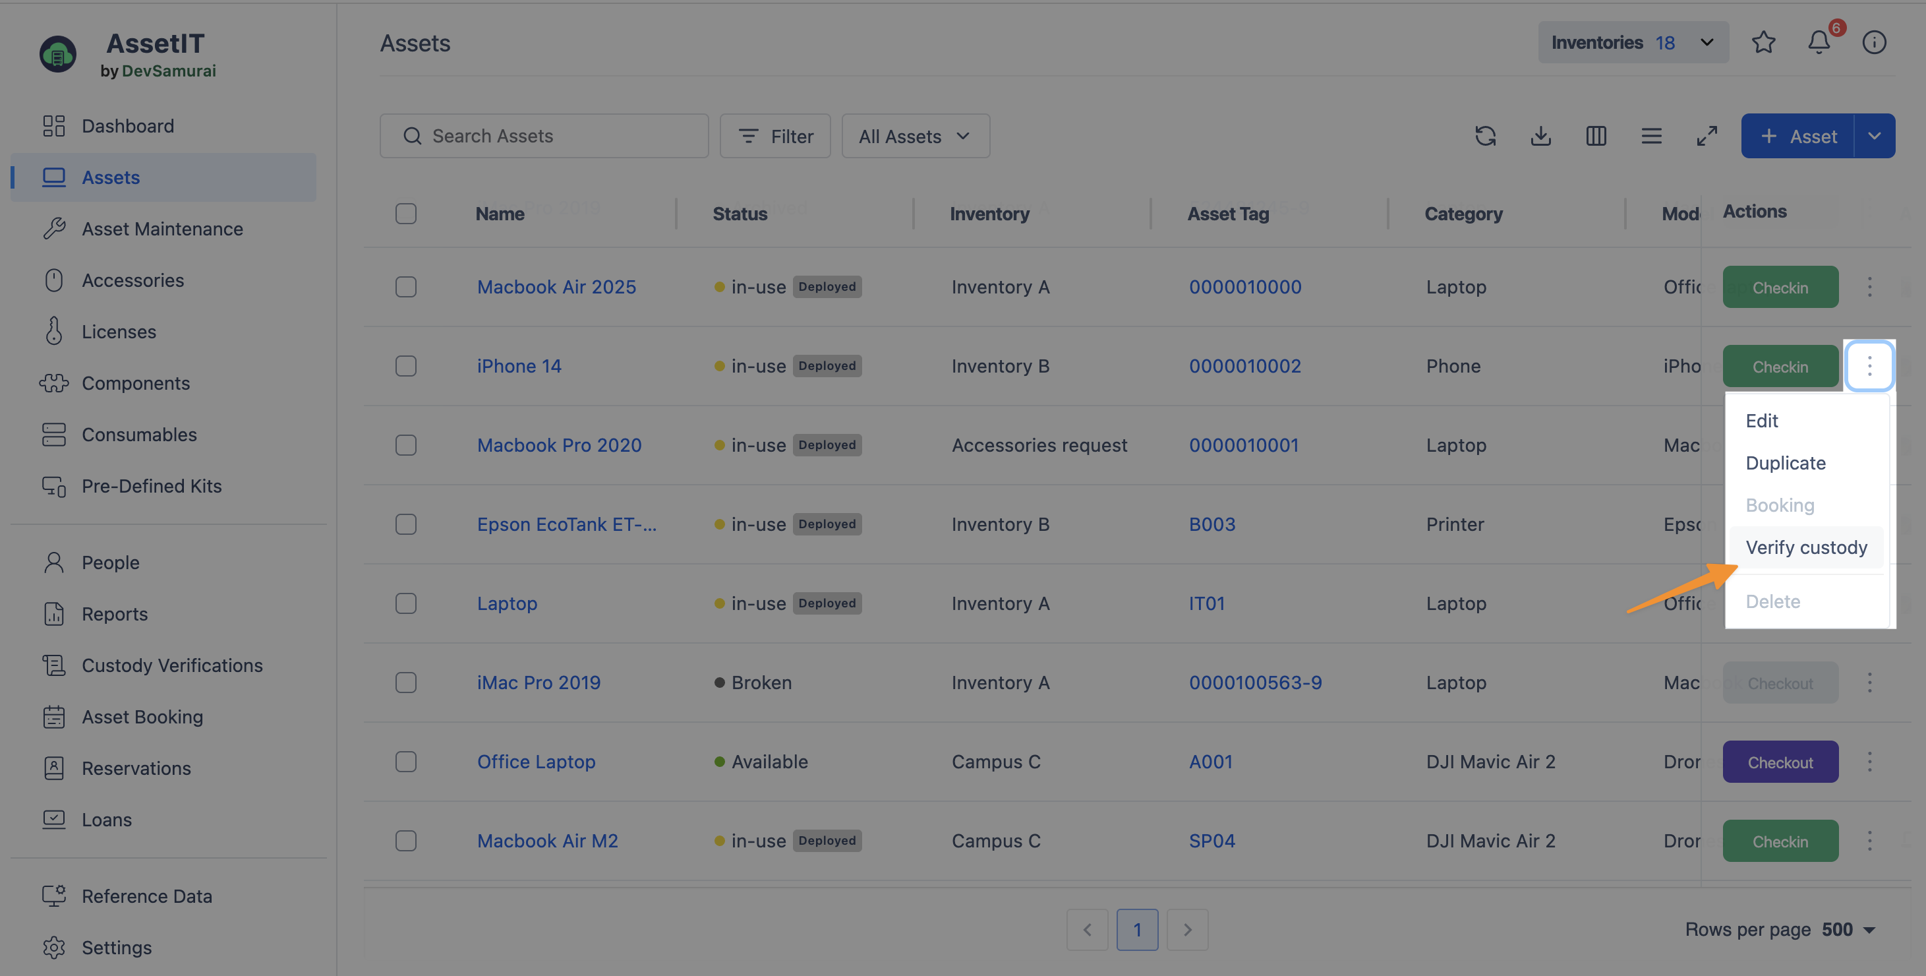Viewport: 1926px width, 976px height.
Task: Tick the iMac Pro 2019 checkbox
Action: [406, 683]
